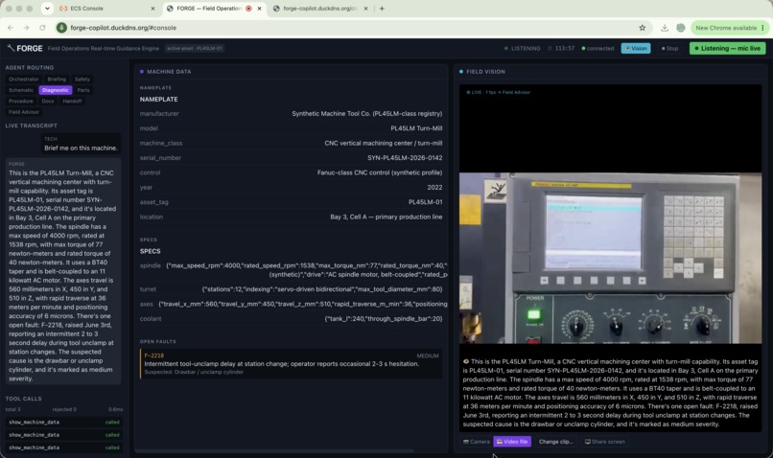Select the Procedure agent chip
773x458 pixels.
[21, 101]
